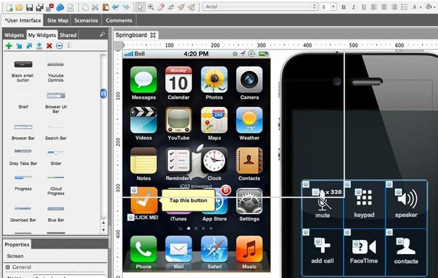Toggle underline text formatting
This screenshot has width=438, height=278.
(x=363, y=7)
